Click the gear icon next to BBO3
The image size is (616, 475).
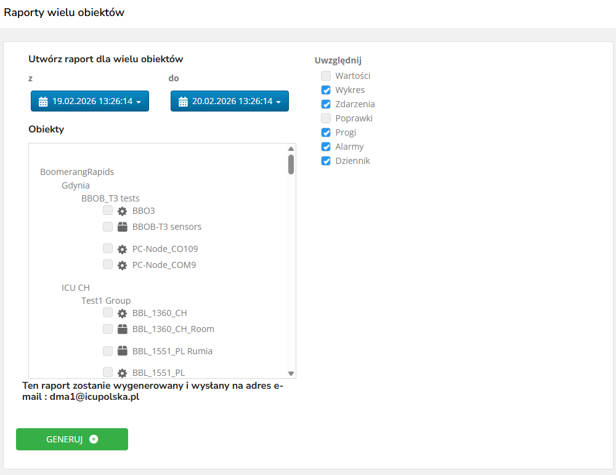point(122,211)
